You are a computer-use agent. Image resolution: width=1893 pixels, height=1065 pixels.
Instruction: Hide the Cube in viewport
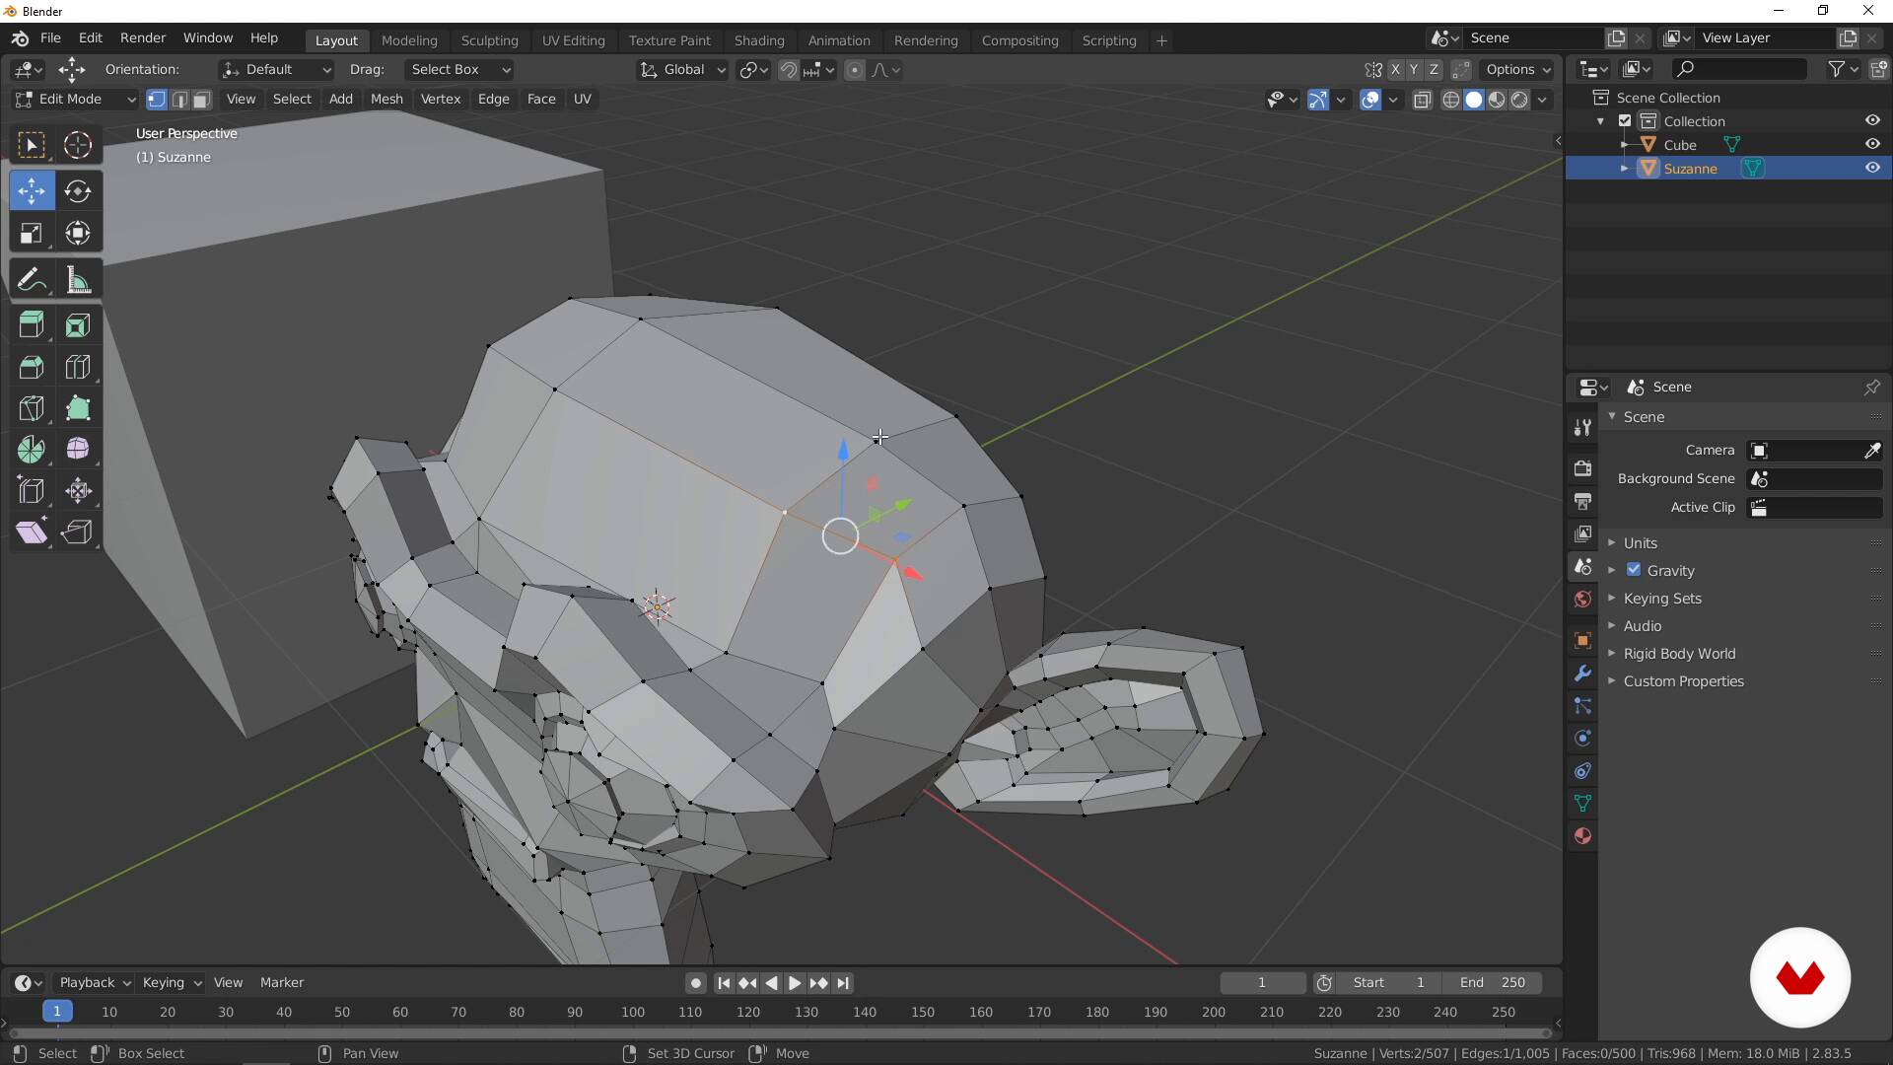tap(1872, 144)
